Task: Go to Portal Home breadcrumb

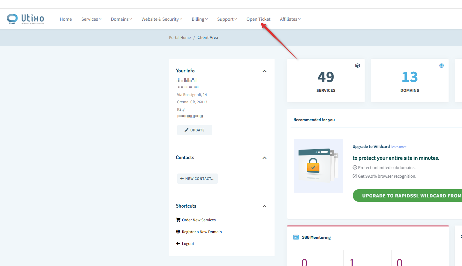Action: [x=180, y=37]
